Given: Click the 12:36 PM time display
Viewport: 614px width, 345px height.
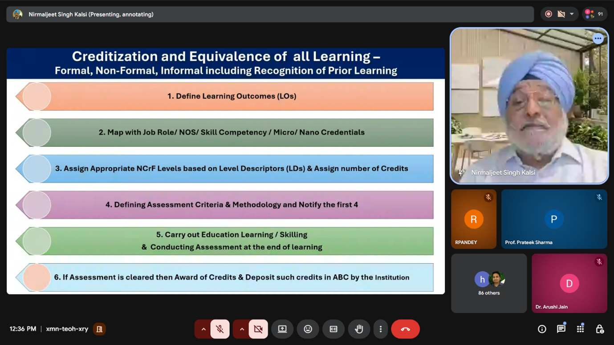Looking at the screenshot, I should [x=23, y=329].
